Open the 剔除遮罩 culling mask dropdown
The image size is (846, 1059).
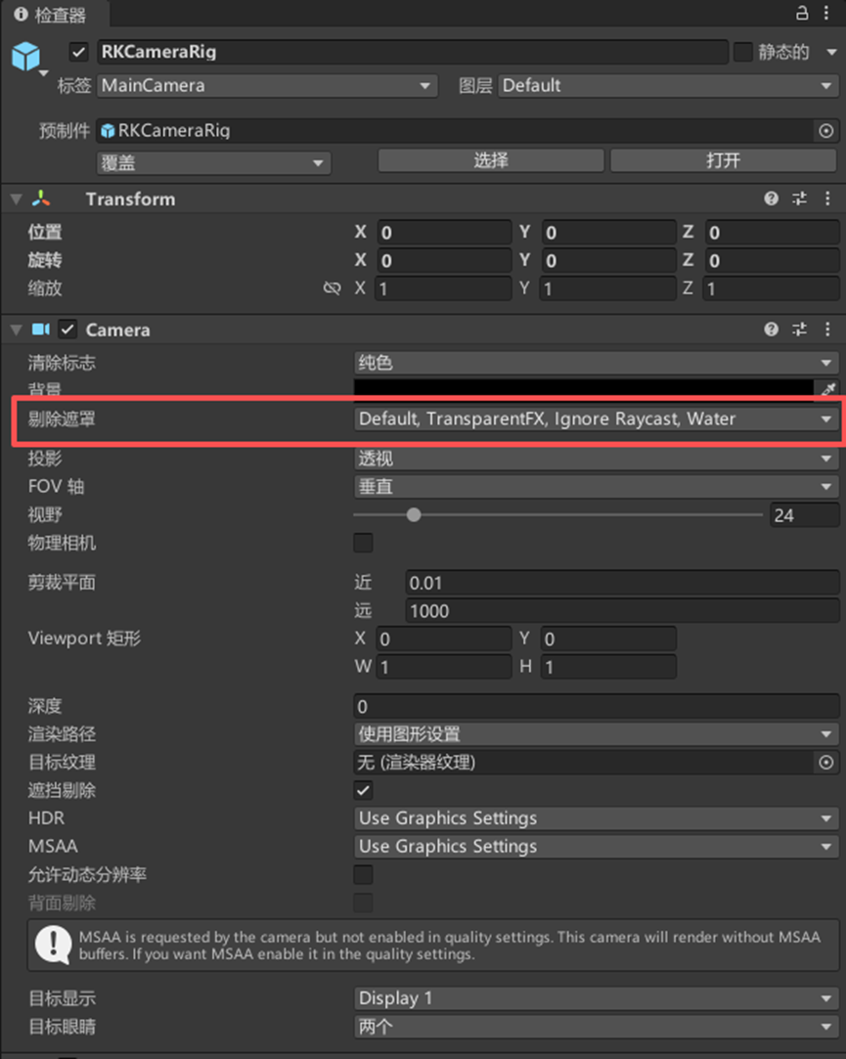click(x=596, y=419)
